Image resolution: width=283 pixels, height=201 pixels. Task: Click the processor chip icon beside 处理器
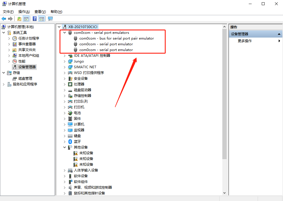coord(70,84)
